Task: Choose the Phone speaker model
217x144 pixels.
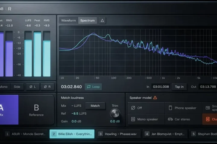Action: point(184,108)
